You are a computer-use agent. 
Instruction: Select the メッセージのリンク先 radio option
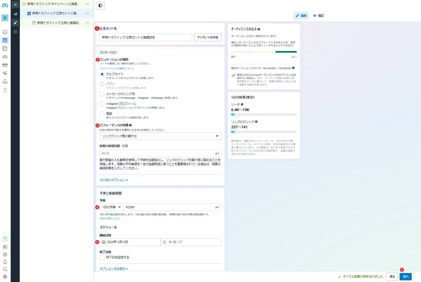click(102, 94)
